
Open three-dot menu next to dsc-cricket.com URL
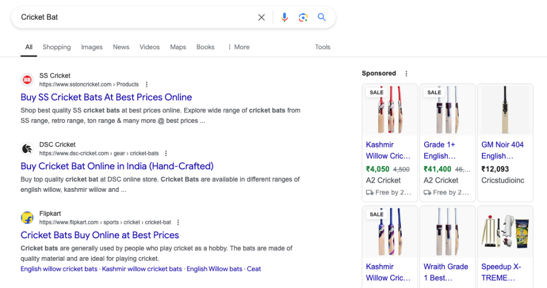(x=166, y=153)
